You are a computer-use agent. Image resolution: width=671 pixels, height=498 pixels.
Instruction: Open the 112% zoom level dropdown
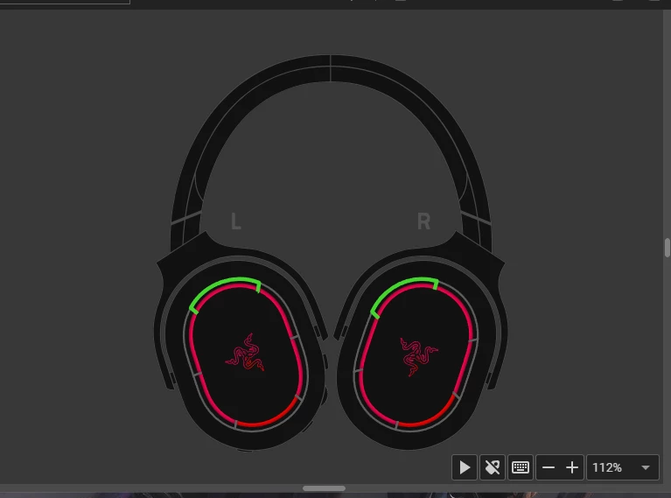click(623, 467)
